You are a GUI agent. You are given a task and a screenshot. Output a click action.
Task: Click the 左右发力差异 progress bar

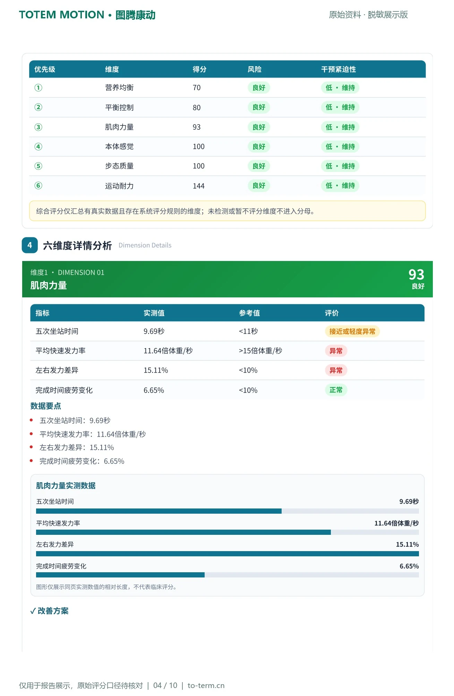228,554
